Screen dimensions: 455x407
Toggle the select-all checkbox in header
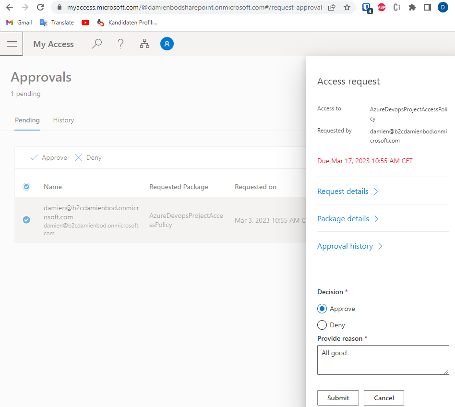(26, 187)
